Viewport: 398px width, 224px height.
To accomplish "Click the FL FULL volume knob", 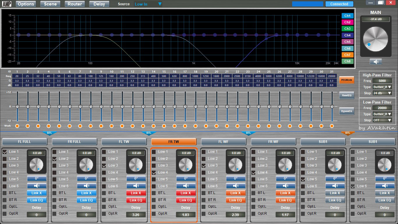I will 36,165.
